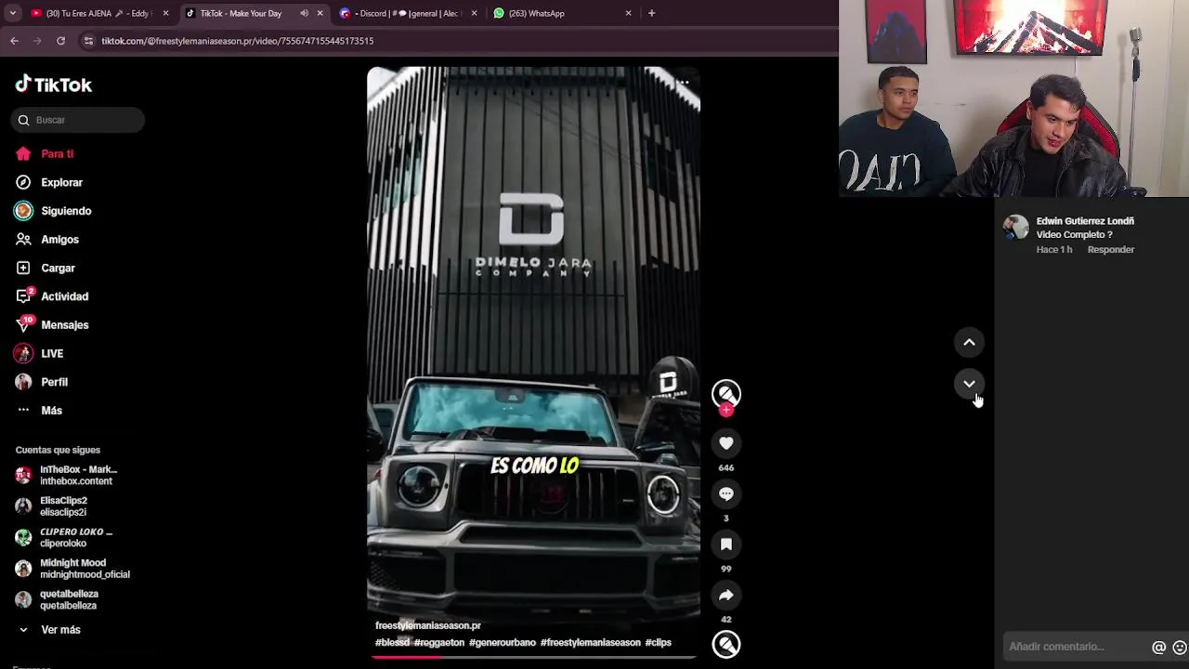Open video more options three dots
This screenshot has height=669, width=1189.
coord(683,83)
